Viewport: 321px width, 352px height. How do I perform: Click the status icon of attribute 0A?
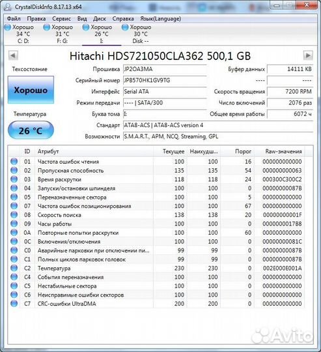(14, 233)
